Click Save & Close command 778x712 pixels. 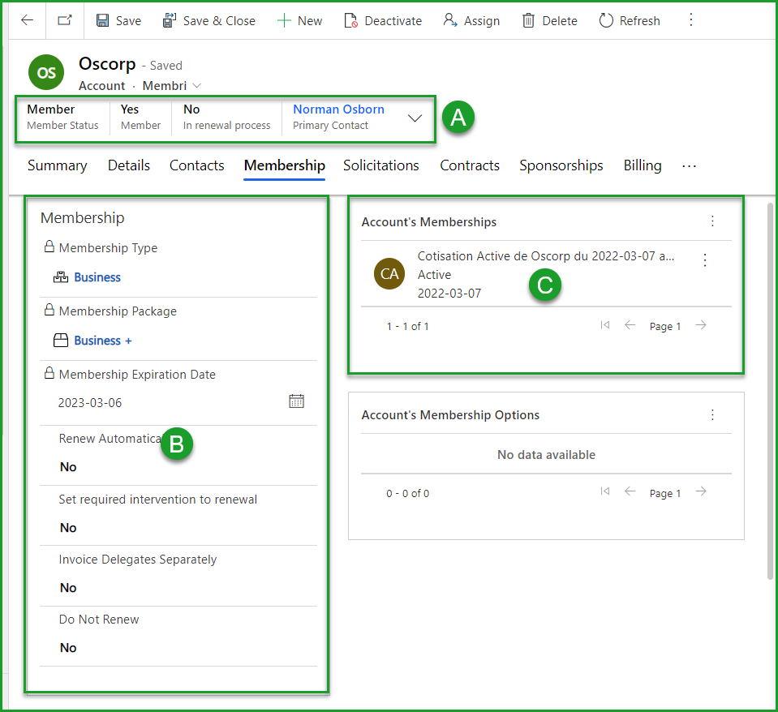click(x=208, y=20)
